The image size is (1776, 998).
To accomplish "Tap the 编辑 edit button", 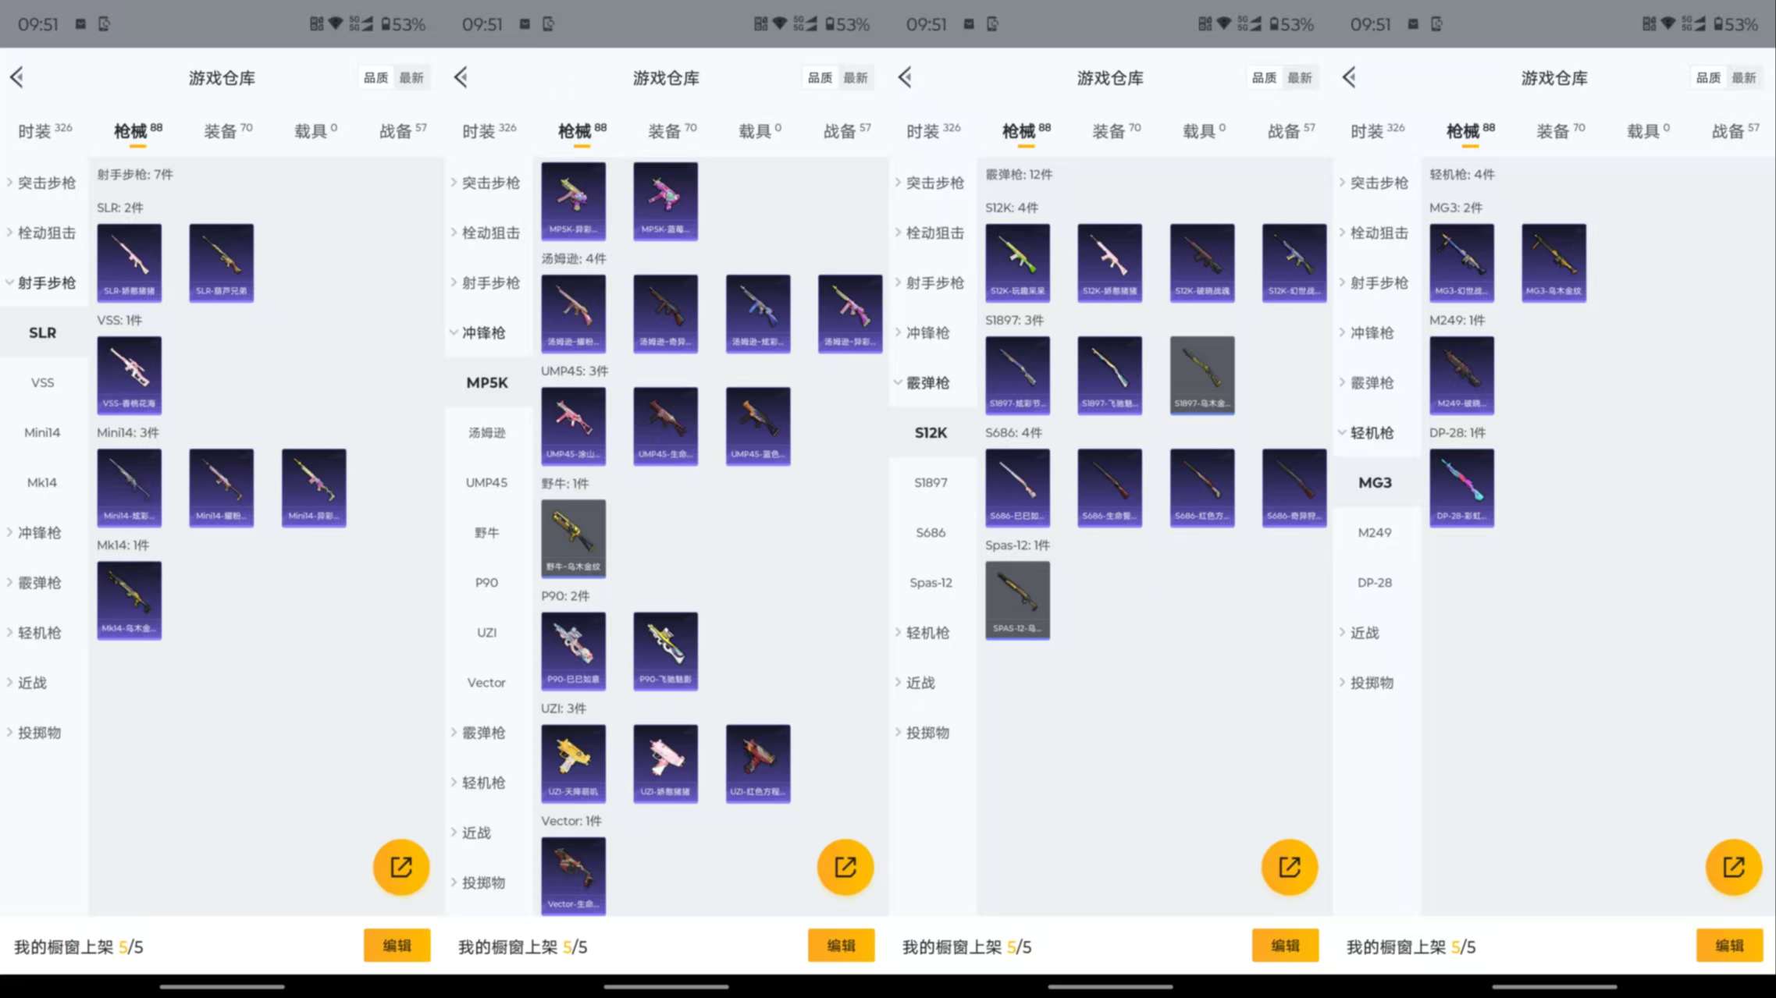I will [397, 945].
